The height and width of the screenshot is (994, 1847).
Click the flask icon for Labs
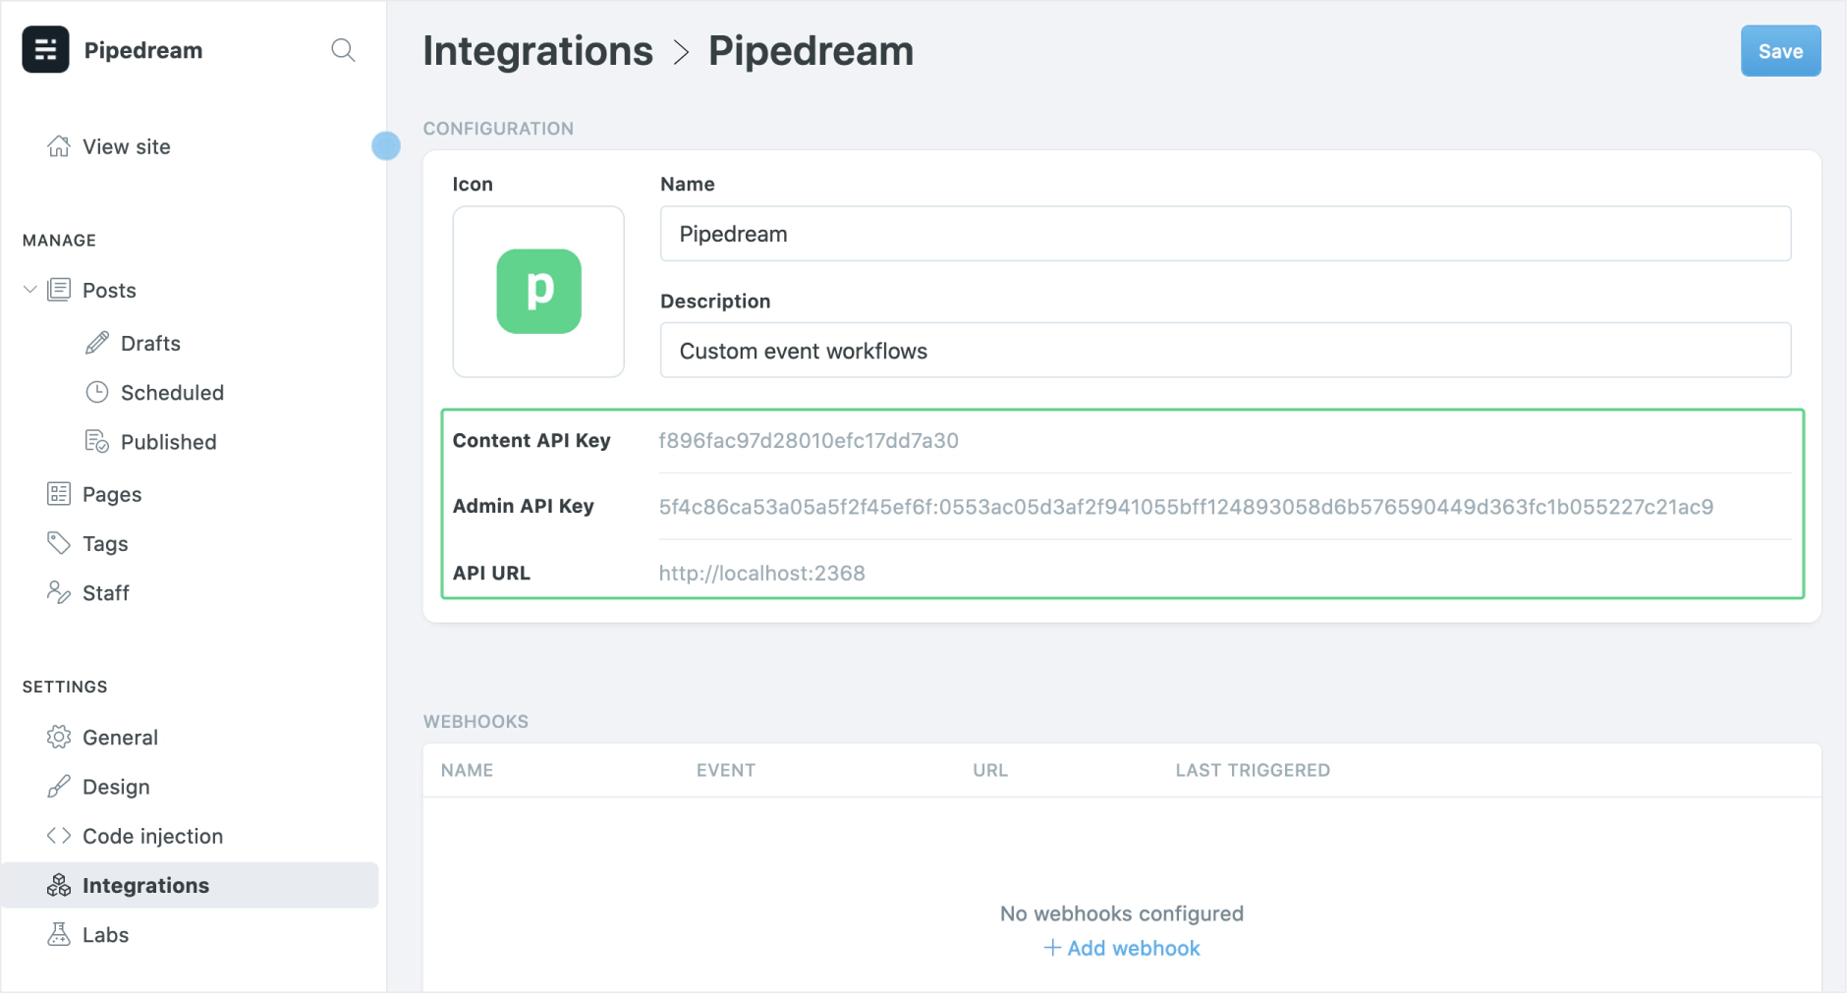59,934
